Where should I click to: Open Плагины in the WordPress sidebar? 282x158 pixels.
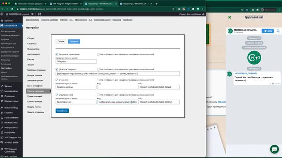click(x=9, y=113)
